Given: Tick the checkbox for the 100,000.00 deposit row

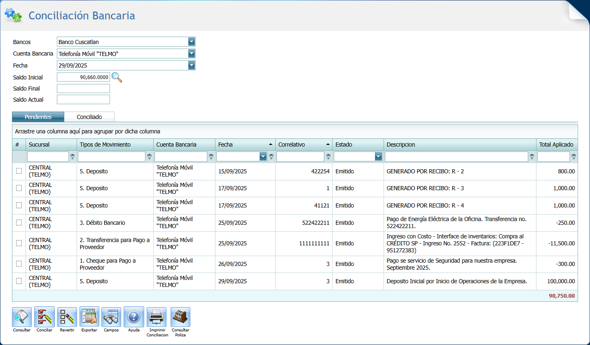Looking at the screenshot, I should tap(19, 281).
